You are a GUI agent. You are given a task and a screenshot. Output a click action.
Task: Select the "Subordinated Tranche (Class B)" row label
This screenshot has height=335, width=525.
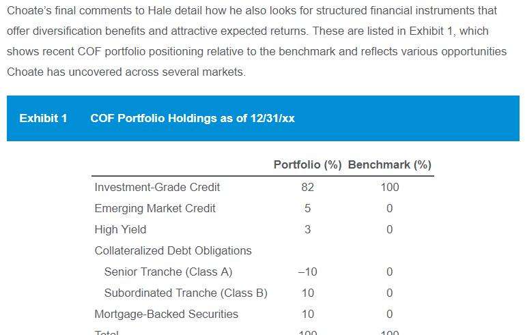pyautogui.click(x=186, y=293)
